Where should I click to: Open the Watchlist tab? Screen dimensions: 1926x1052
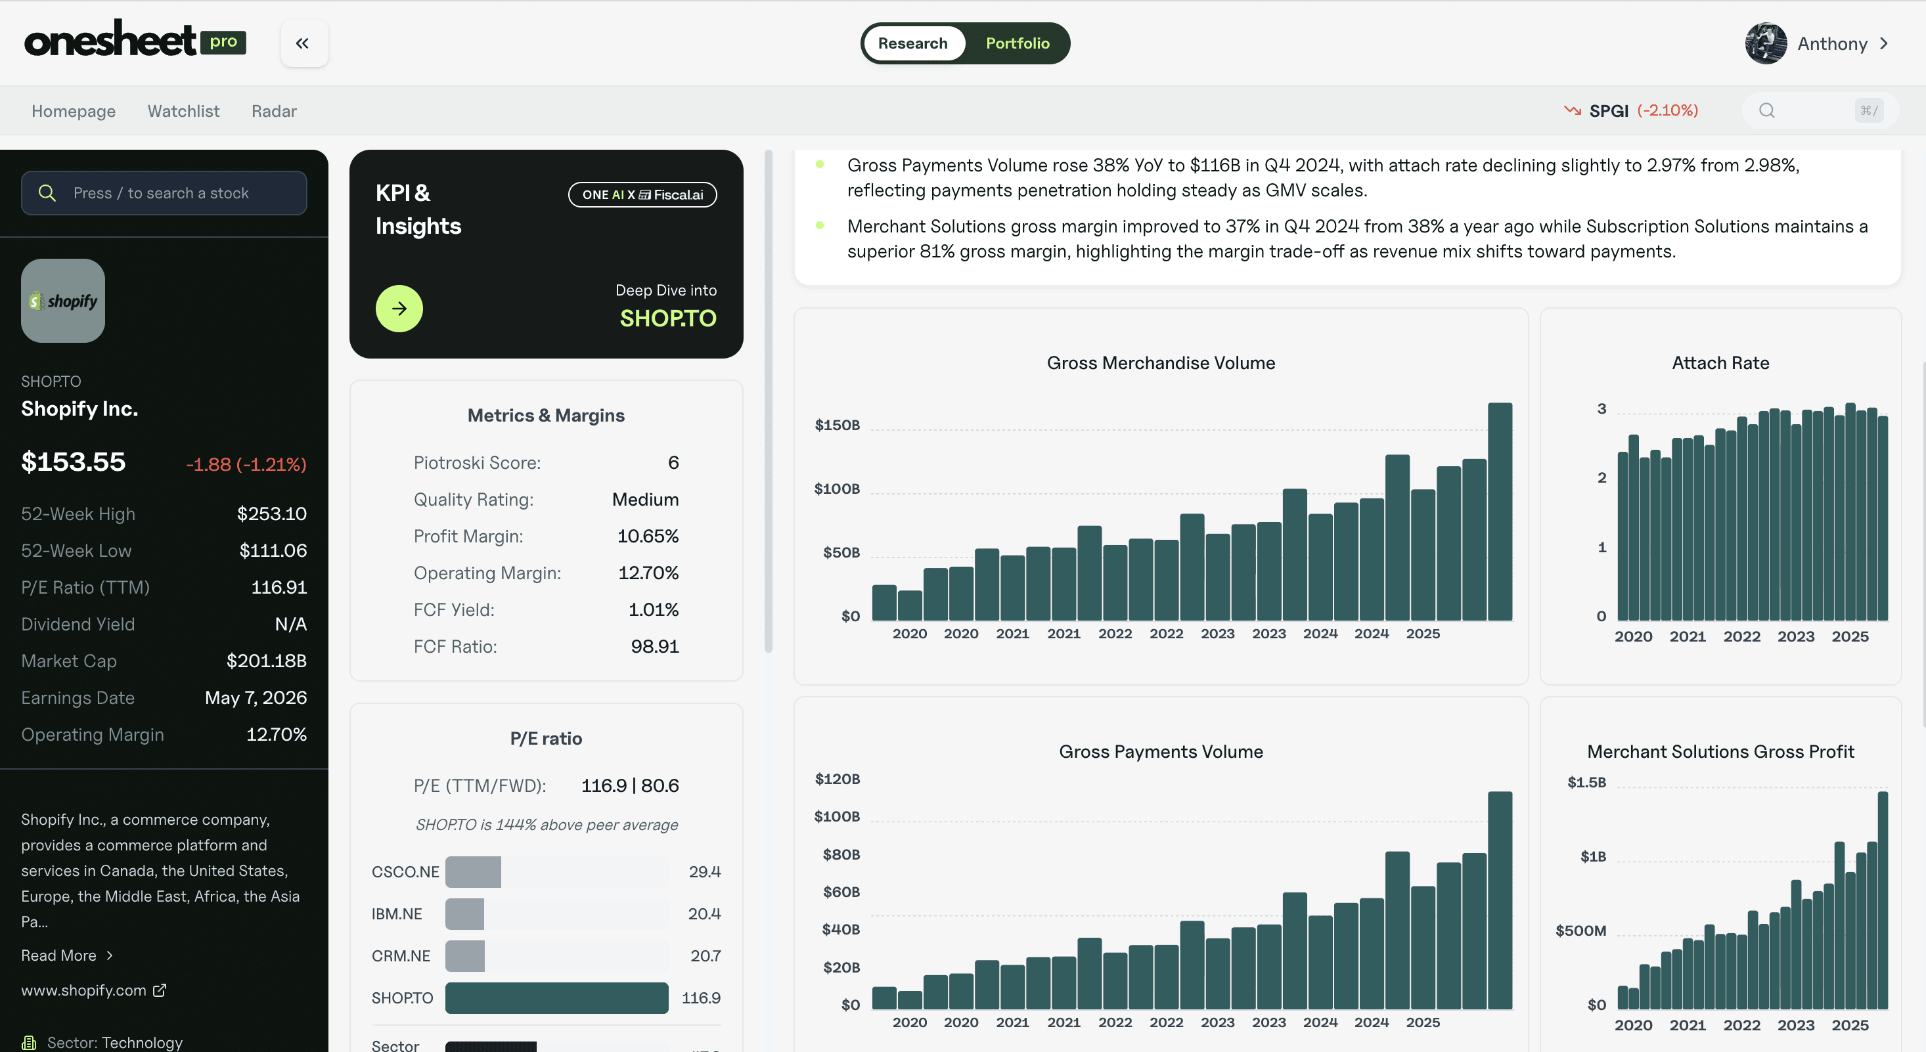click(x=183, y=111)
